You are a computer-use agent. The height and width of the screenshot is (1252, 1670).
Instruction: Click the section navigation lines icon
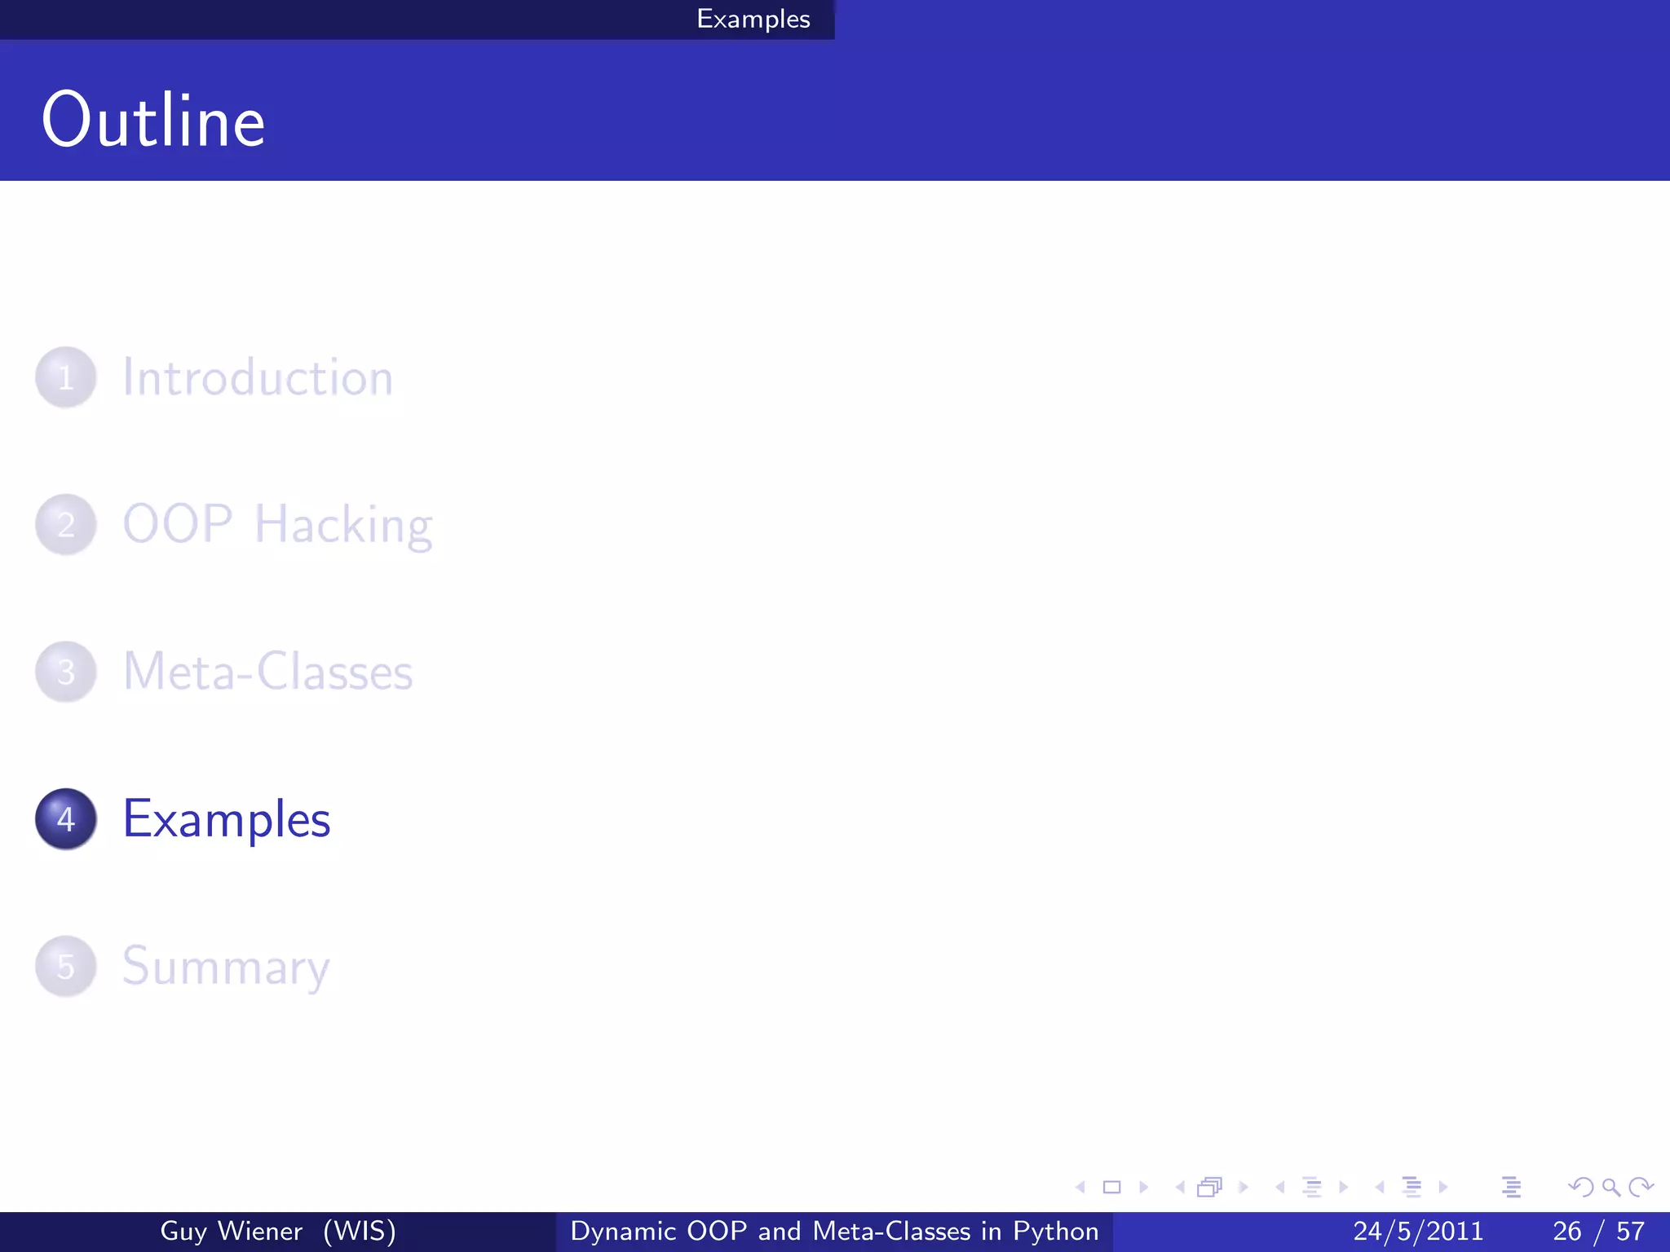[x=1412, y=1188]
